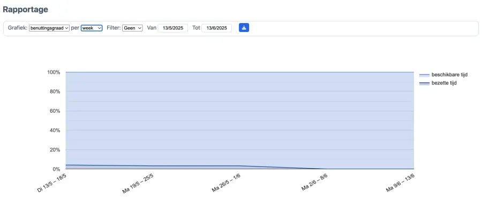
Task: Click the 60% y-axis label
Action: pyautogui.click(x=55, y=111)
